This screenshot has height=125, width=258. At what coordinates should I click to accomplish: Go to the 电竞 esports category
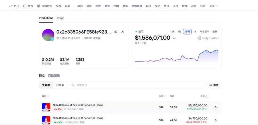[x=107, y=6]
